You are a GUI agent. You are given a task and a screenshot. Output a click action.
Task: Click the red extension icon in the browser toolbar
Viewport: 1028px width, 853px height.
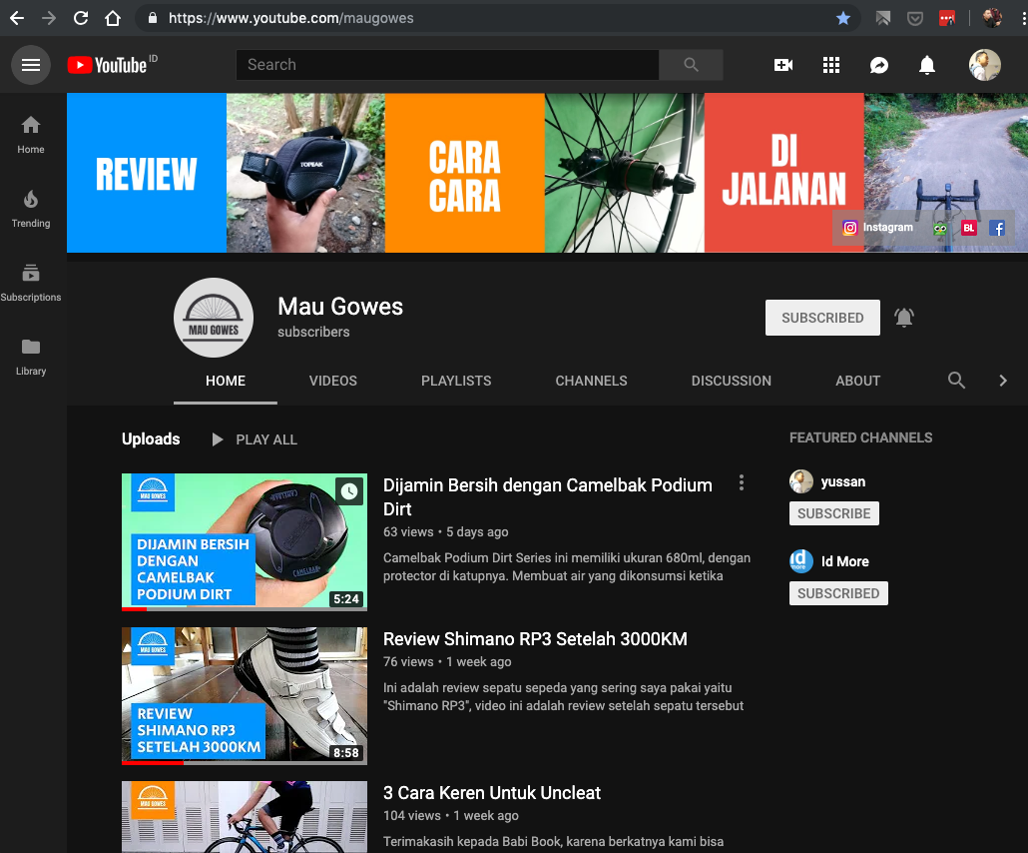click(947, 18)
